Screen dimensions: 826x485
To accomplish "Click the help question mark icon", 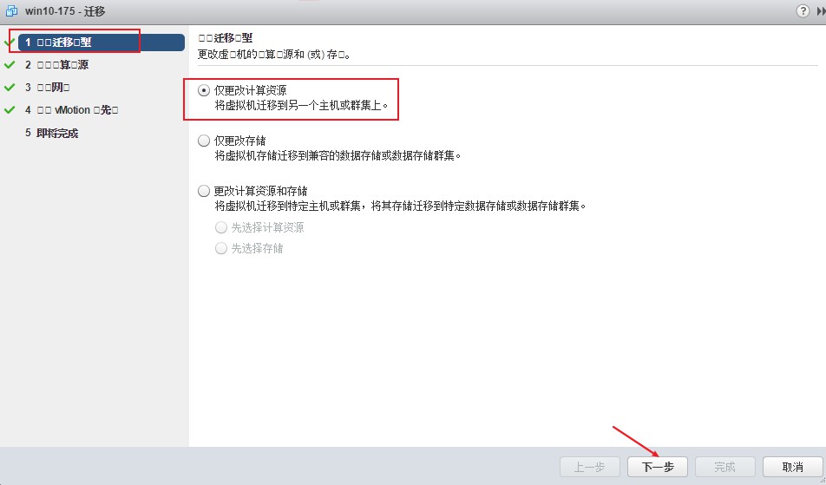I will tap(803, 11).
